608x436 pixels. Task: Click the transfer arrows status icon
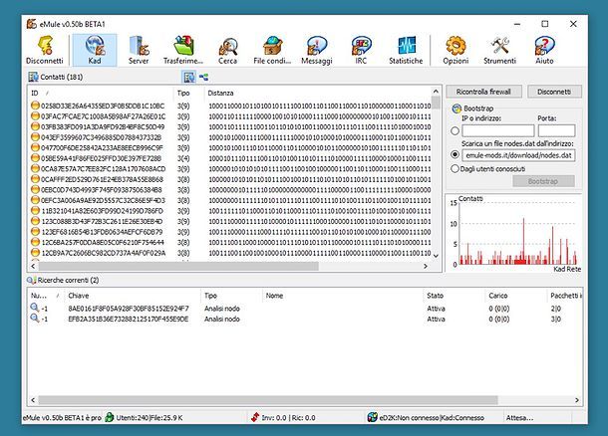click(x=255, y=417)
